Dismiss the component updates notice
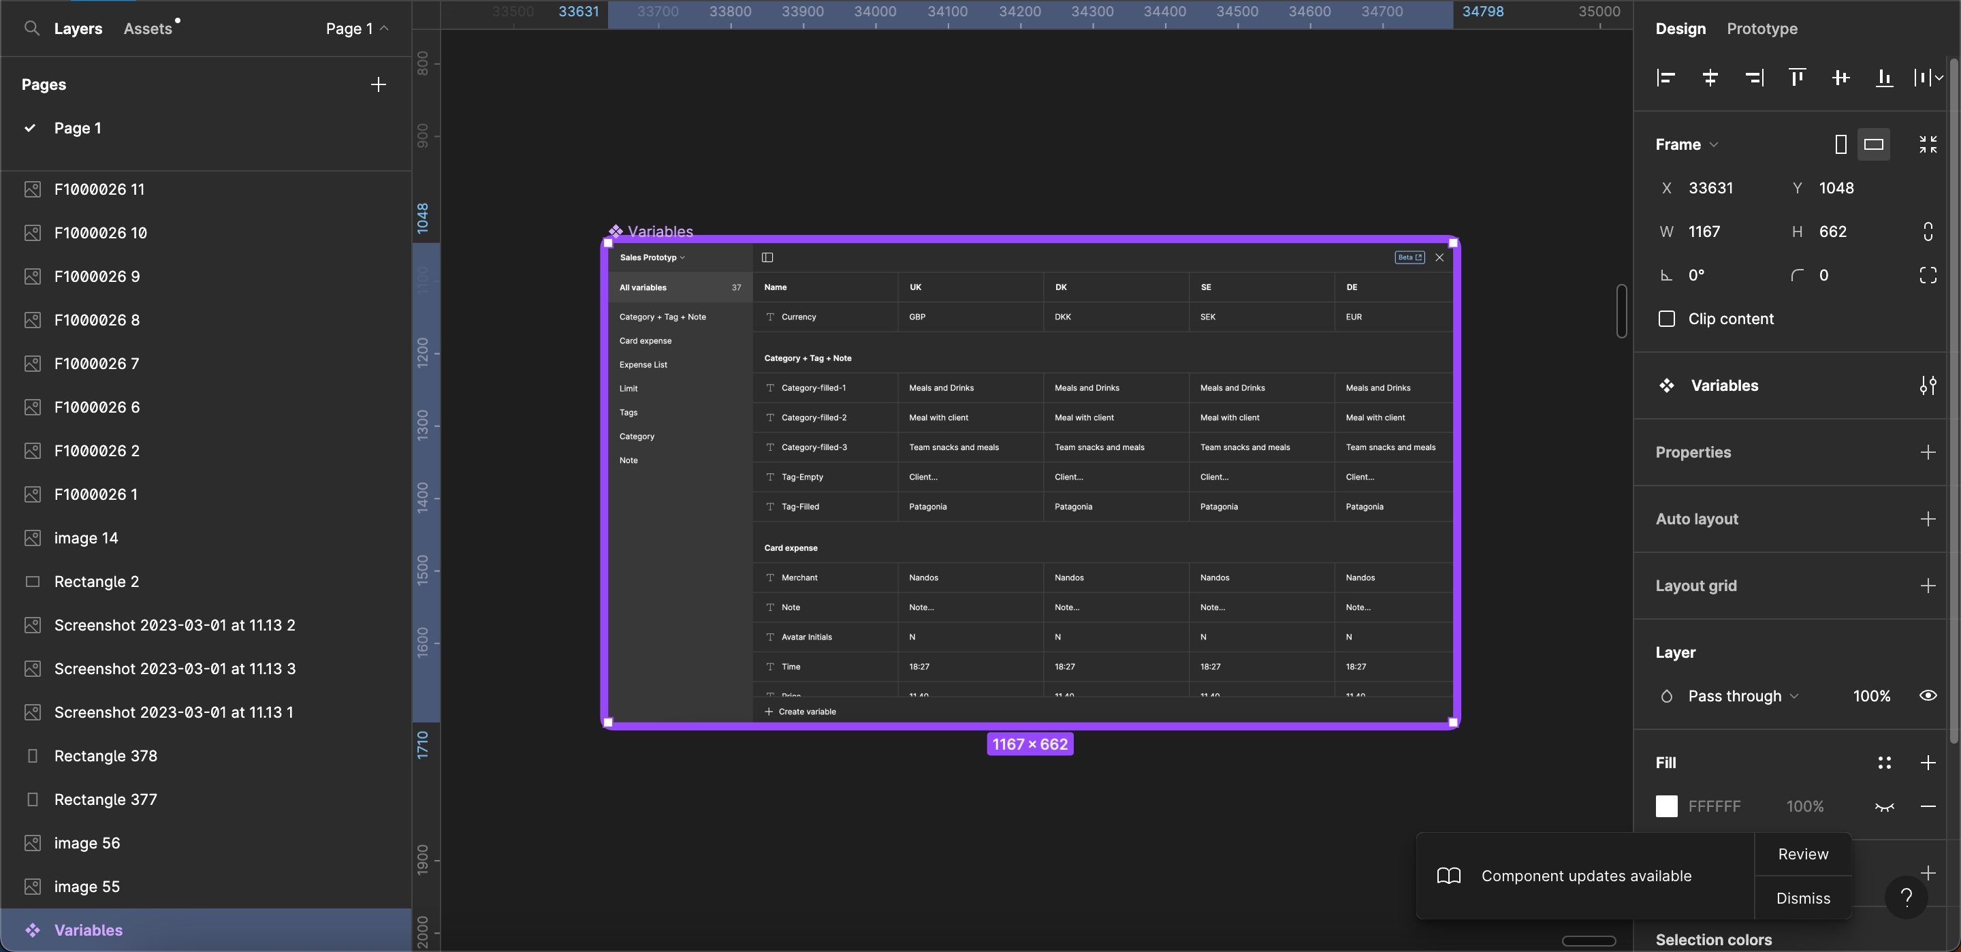1961x952 pixels. tap(1802, 898)
